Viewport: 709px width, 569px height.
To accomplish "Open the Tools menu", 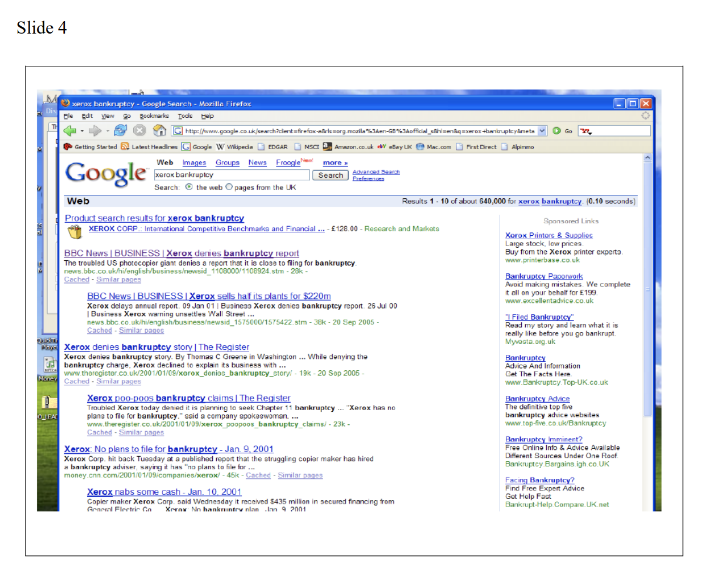I will (x=185, y=116).
